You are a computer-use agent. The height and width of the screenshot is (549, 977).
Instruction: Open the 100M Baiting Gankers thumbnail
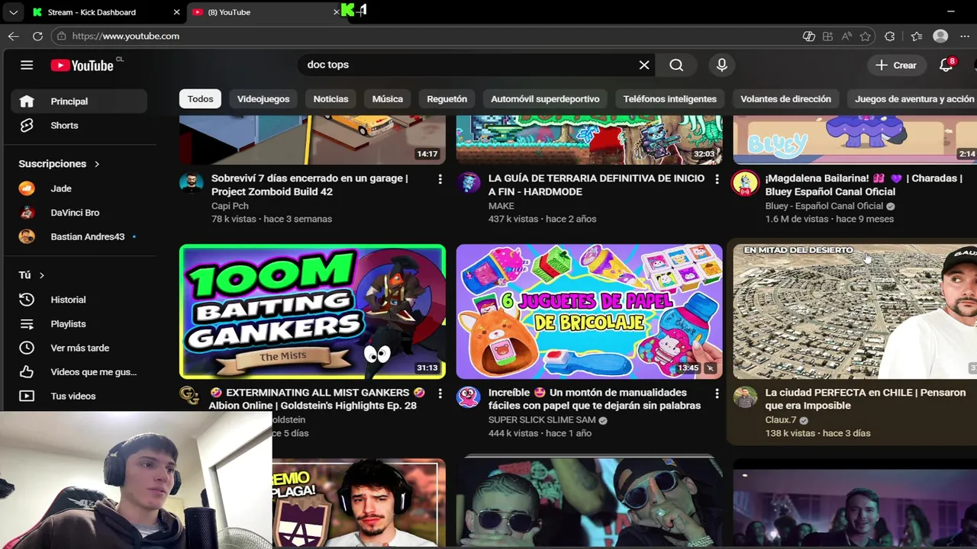point(312,311)
